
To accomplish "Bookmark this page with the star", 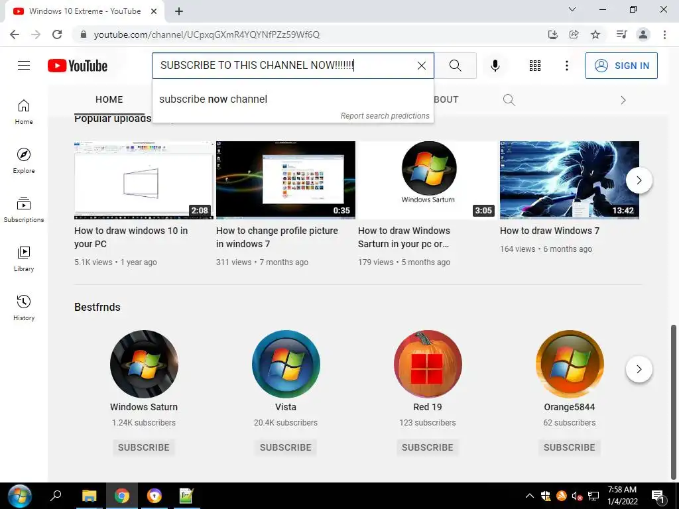I will tap(595, 34).
